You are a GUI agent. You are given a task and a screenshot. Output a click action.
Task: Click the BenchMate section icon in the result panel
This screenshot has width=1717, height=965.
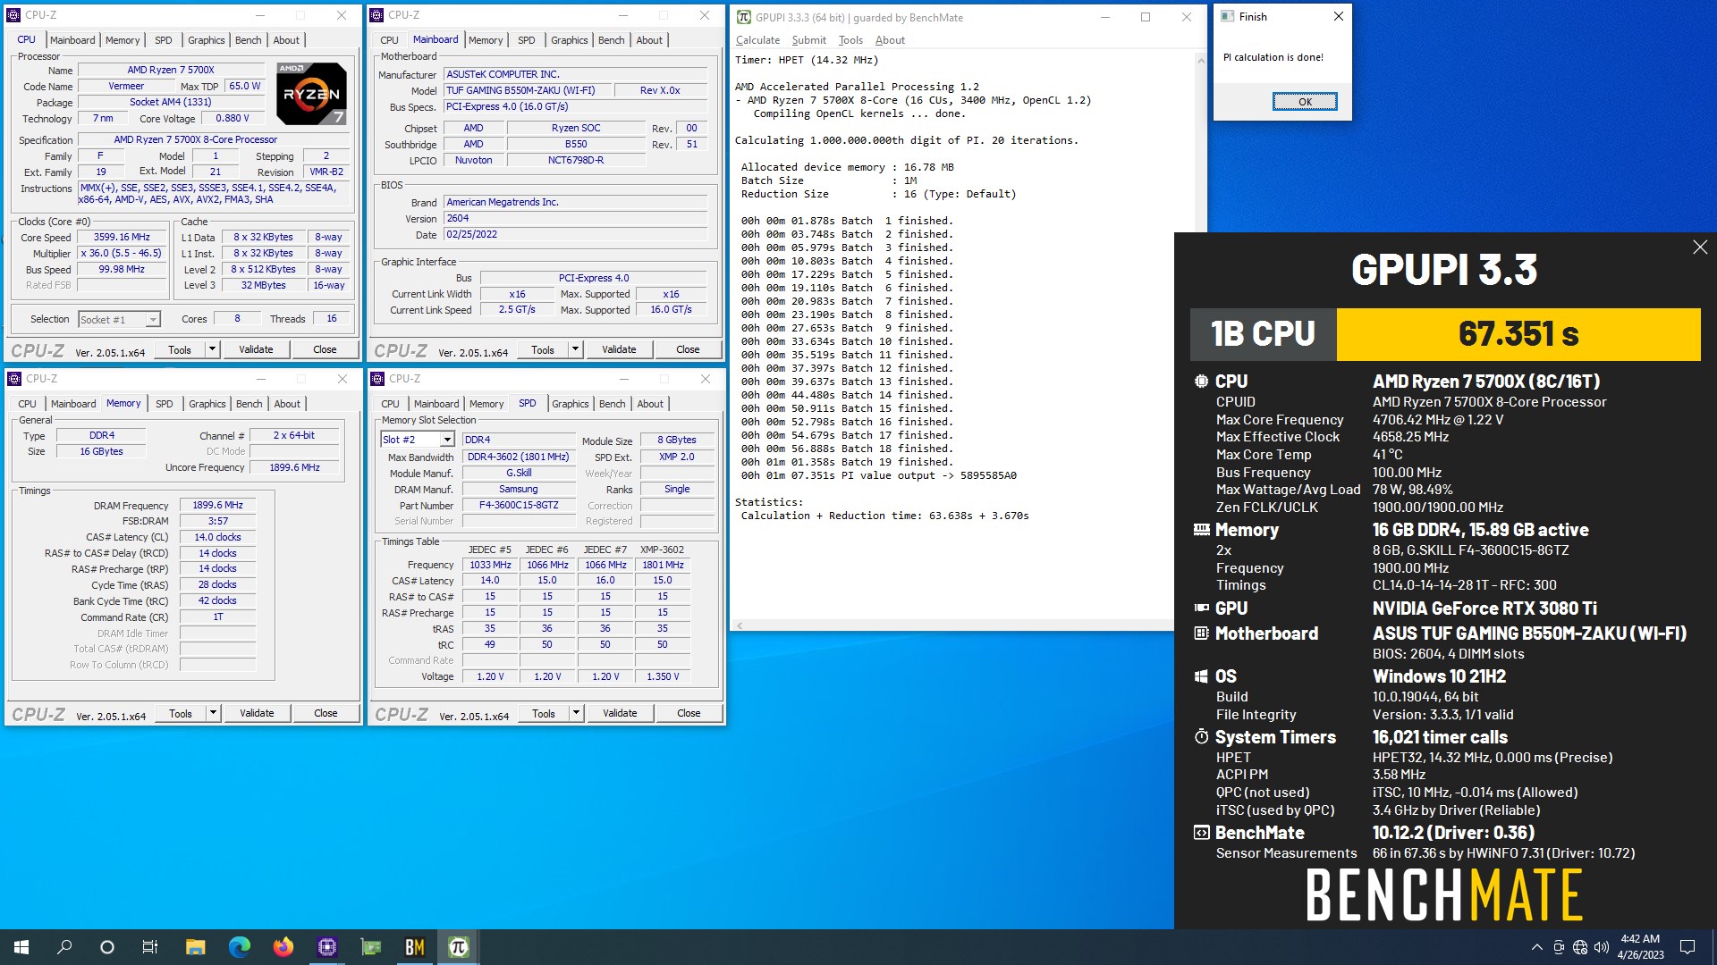pyautogui.click(x=1201, y=833)
